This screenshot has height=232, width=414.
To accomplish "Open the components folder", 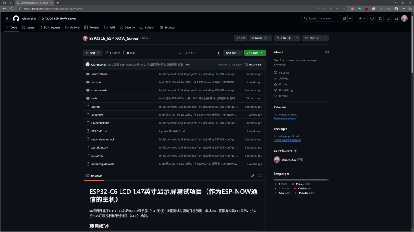I will [99, 90].
